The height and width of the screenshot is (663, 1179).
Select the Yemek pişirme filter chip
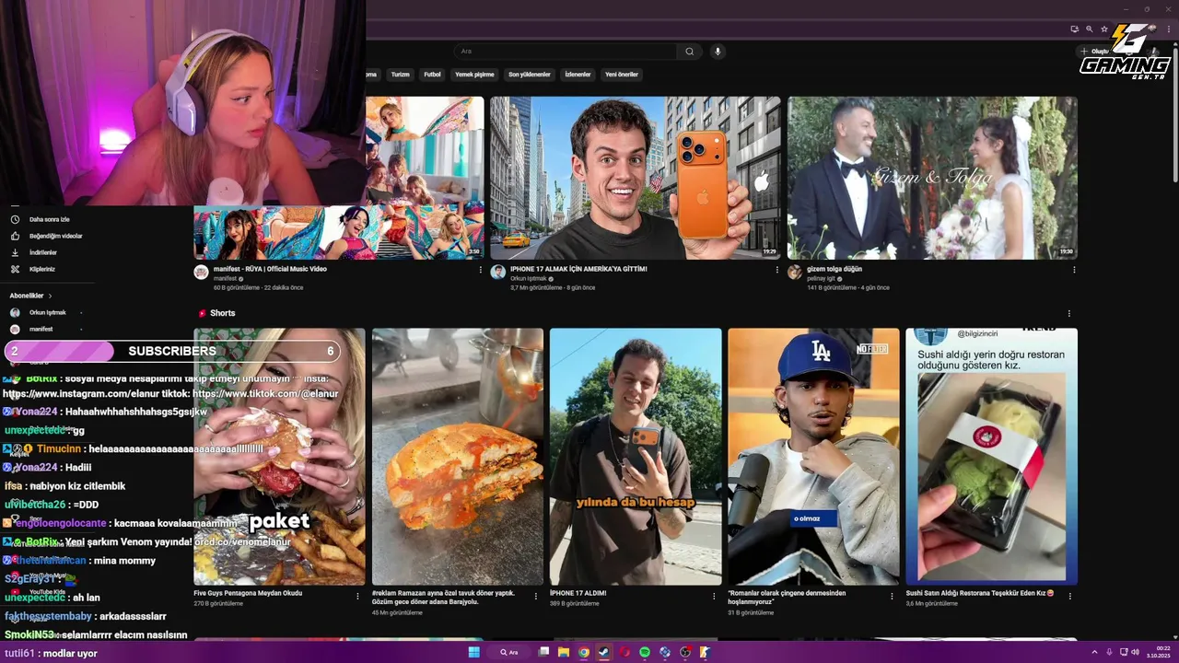coord(474,75)
